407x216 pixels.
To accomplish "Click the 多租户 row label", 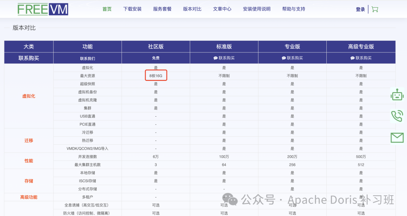I will 87,197.
